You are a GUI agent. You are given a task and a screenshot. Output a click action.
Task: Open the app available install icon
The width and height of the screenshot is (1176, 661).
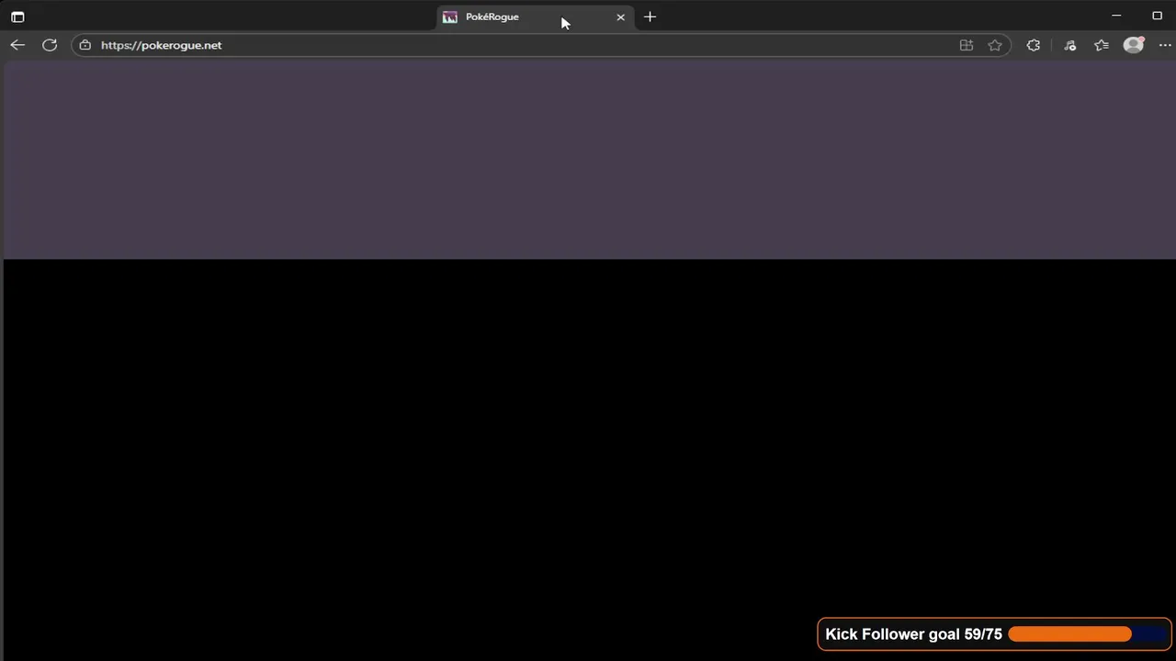[966, 45]
